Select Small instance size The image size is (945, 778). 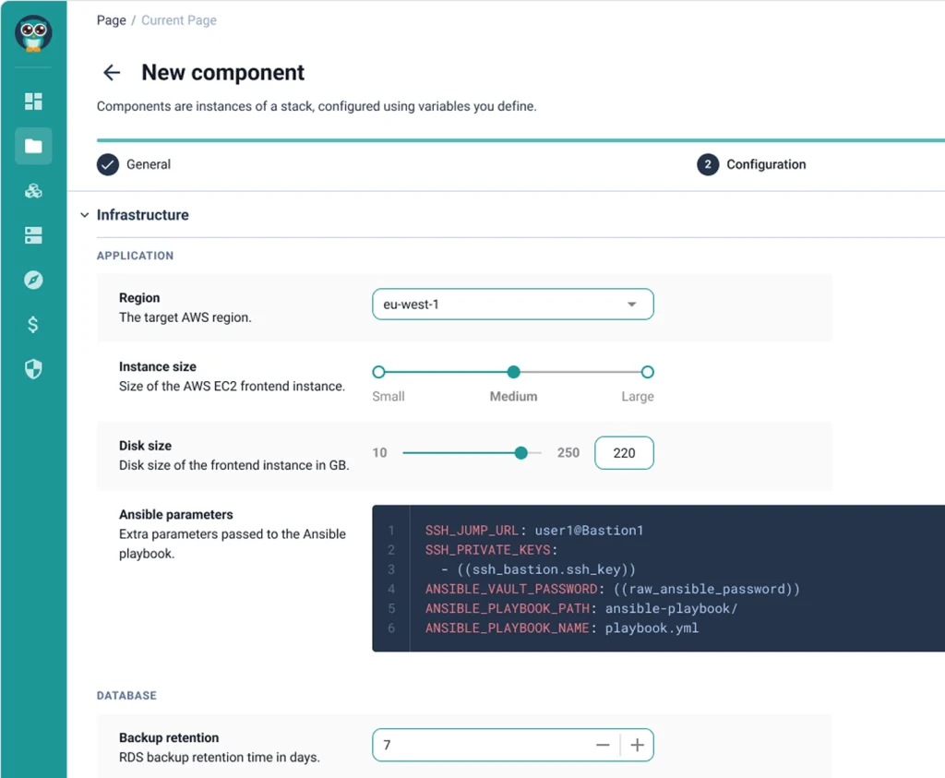378,372
